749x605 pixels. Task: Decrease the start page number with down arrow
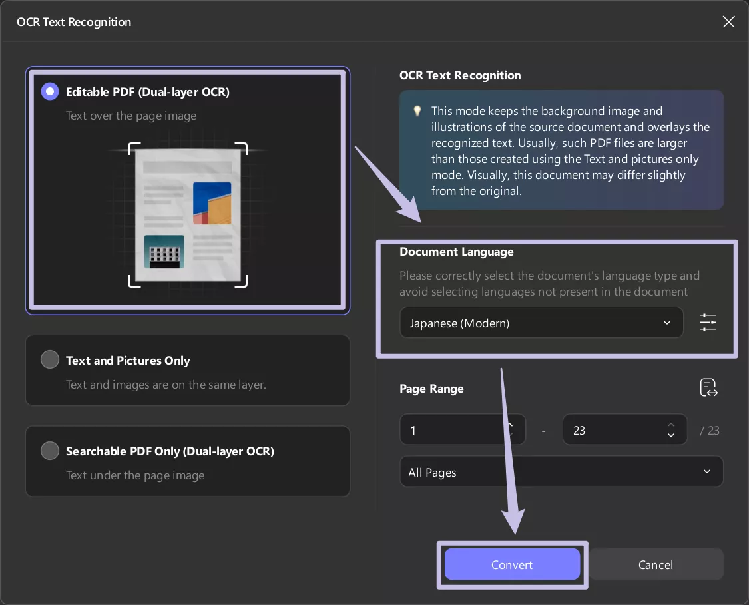tap(511, 435)
